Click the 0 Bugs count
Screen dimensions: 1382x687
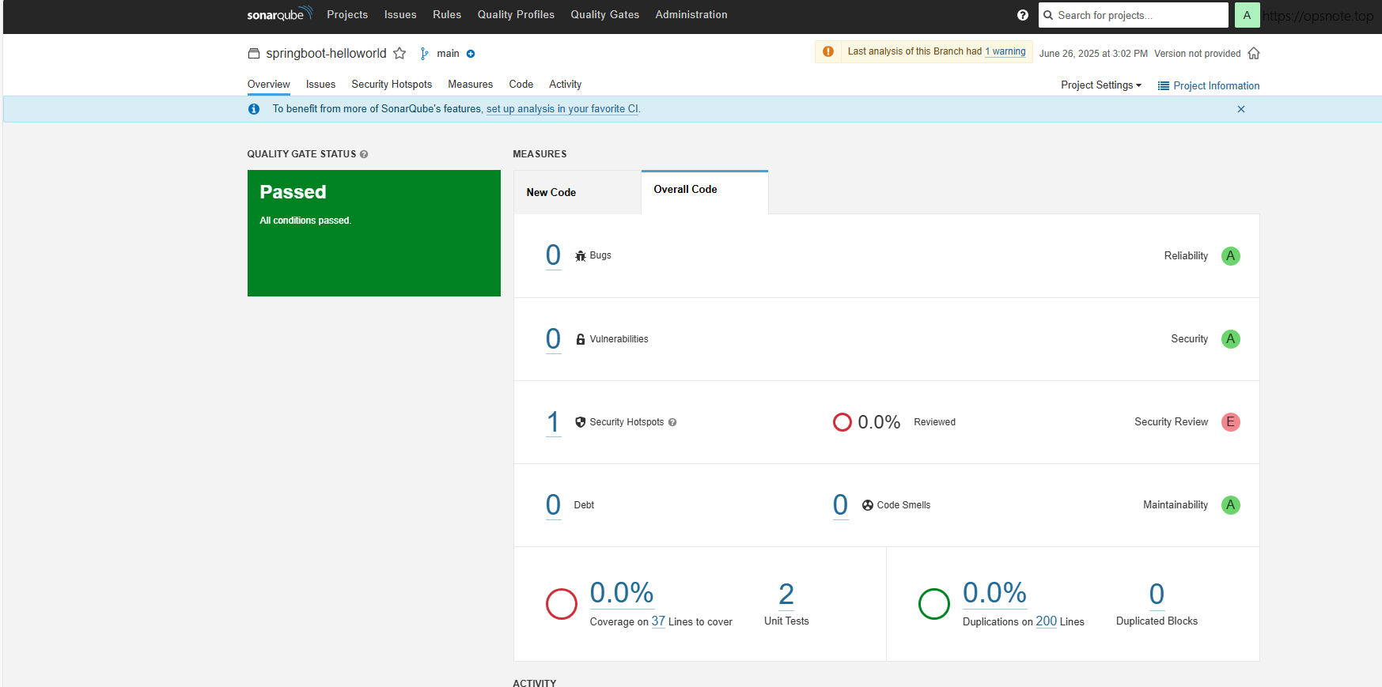click(x=553, y=255)
